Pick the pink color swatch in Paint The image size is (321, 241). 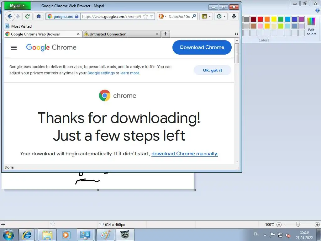(260, 26)
